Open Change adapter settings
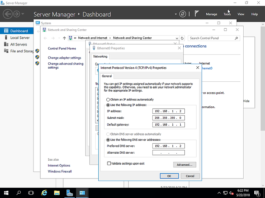The width and height of the screenshot is (265, 198). pyautogui.click(x=64, y=58)
